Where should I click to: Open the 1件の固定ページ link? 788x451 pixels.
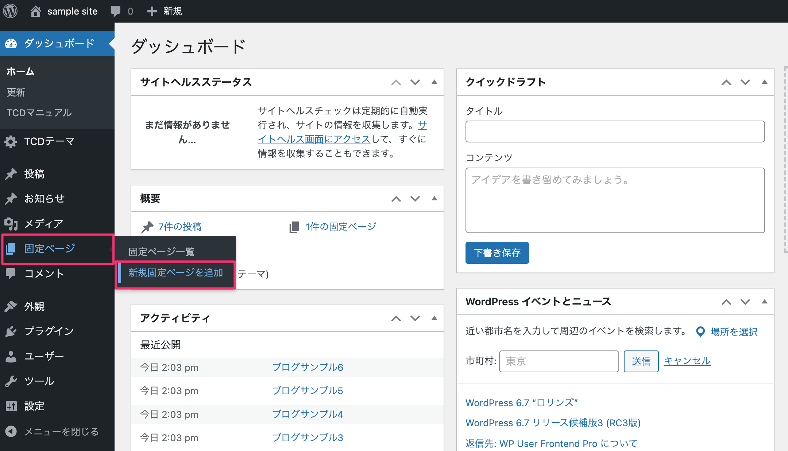tap(341, 227)
